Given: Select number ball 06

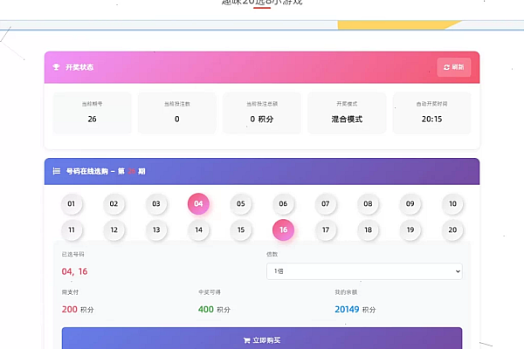Looking at the screenshot, I should point(283,203).
